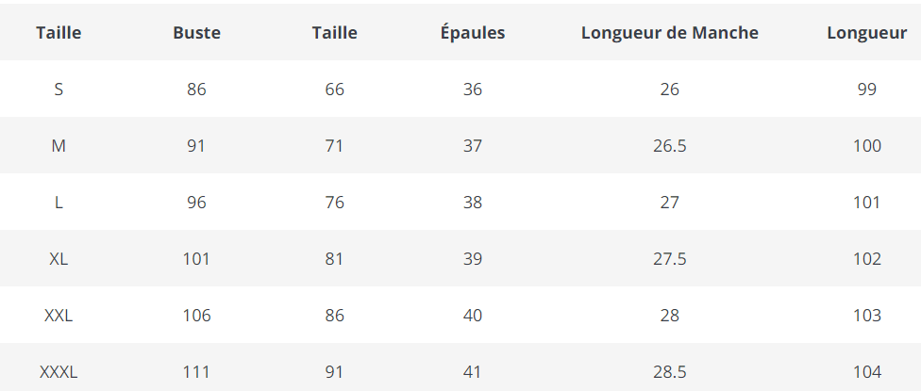
Task: Select the S size row label
Action: pos(59,90)
